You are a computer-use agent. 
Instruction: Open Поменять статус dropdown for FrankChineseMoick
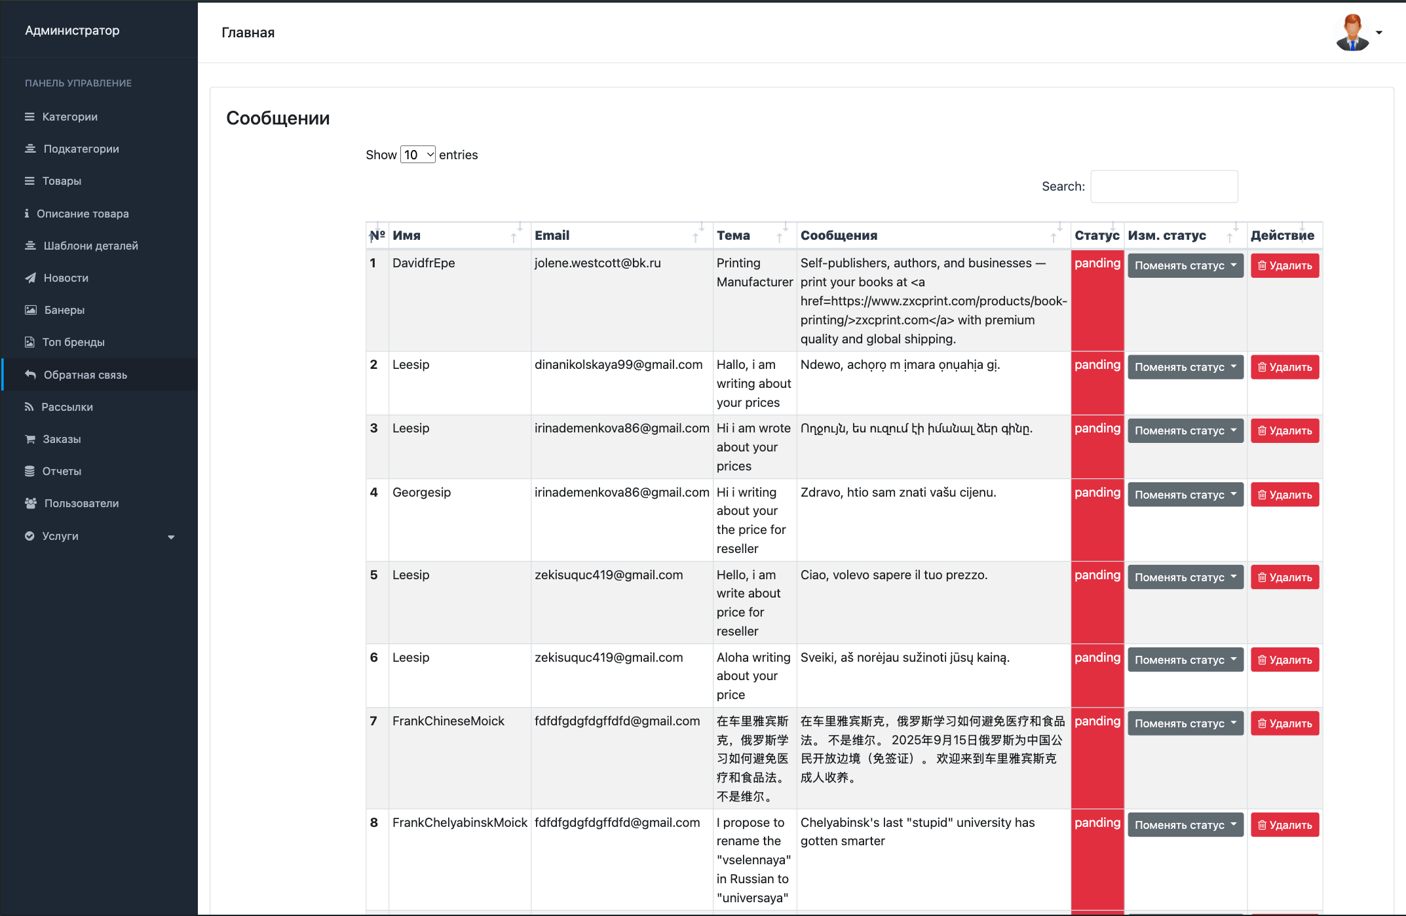[x=1185, y=724]
